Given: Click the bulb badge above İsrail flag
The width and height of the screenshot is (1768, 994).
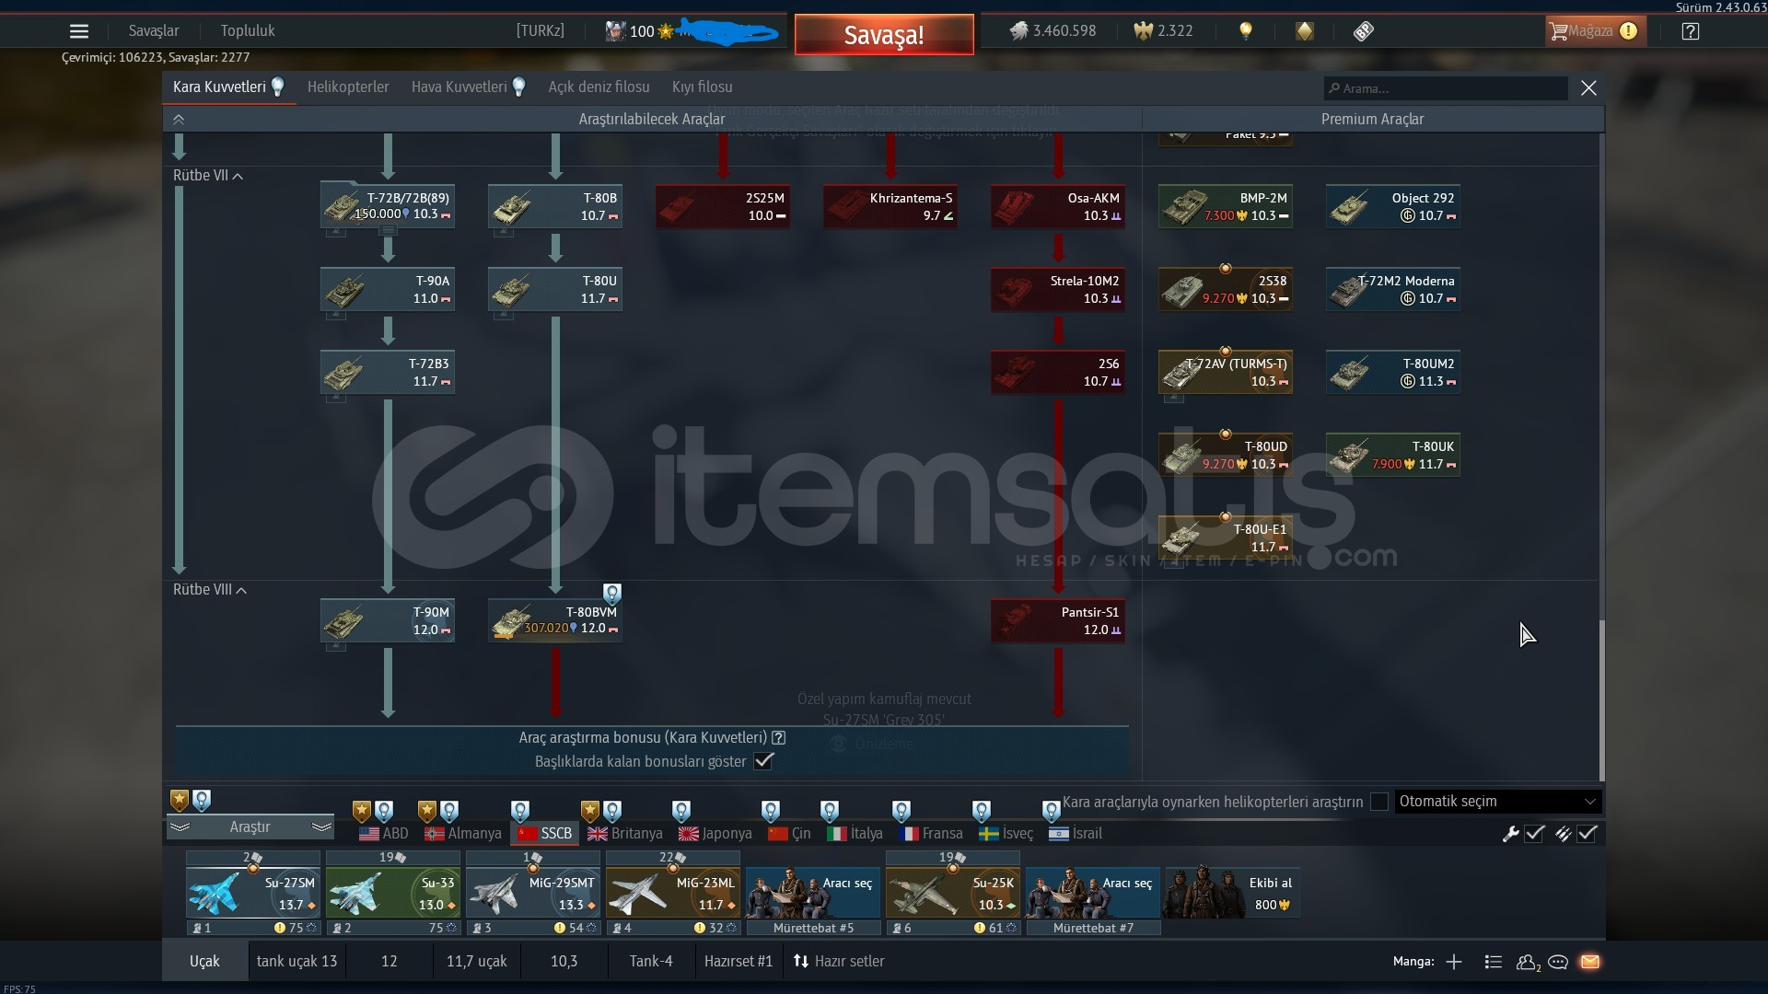Looking at the screenshot, I should coord(1051,811).
